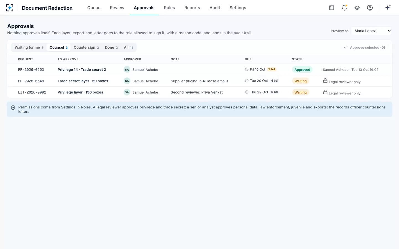Click the lock icon in PR-2026-0548 row

click(x=325, y=81)
